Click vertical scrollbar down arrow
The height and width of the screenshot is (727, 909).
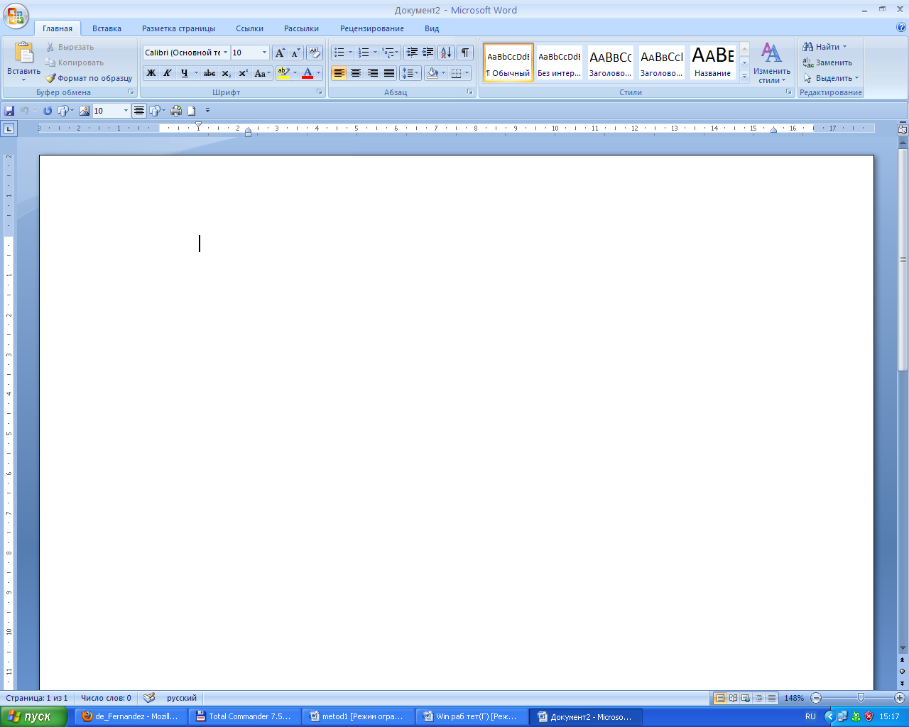[x=903, y=648]
